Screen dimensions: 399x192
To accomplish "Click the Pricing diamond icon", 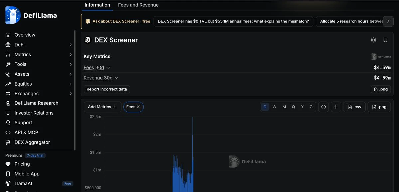I will click(8, 164).
